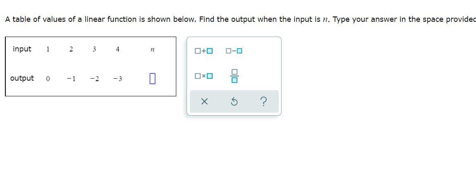Insert the fraction template
Image resolution: width=476 pixels, height=177 pixels.
click(x=234, y=76)
